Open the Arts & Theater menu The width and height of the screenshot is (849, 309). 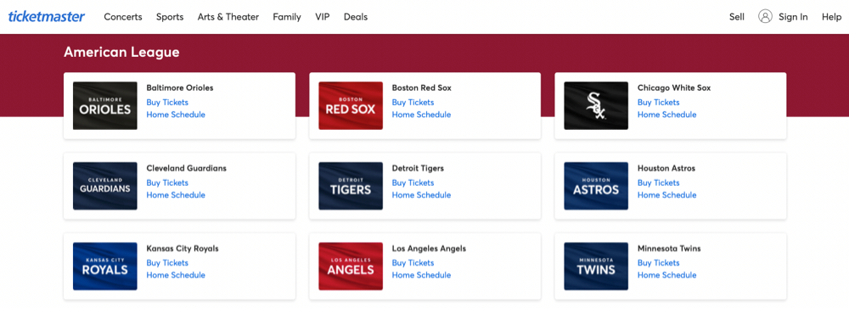(228, 17)
